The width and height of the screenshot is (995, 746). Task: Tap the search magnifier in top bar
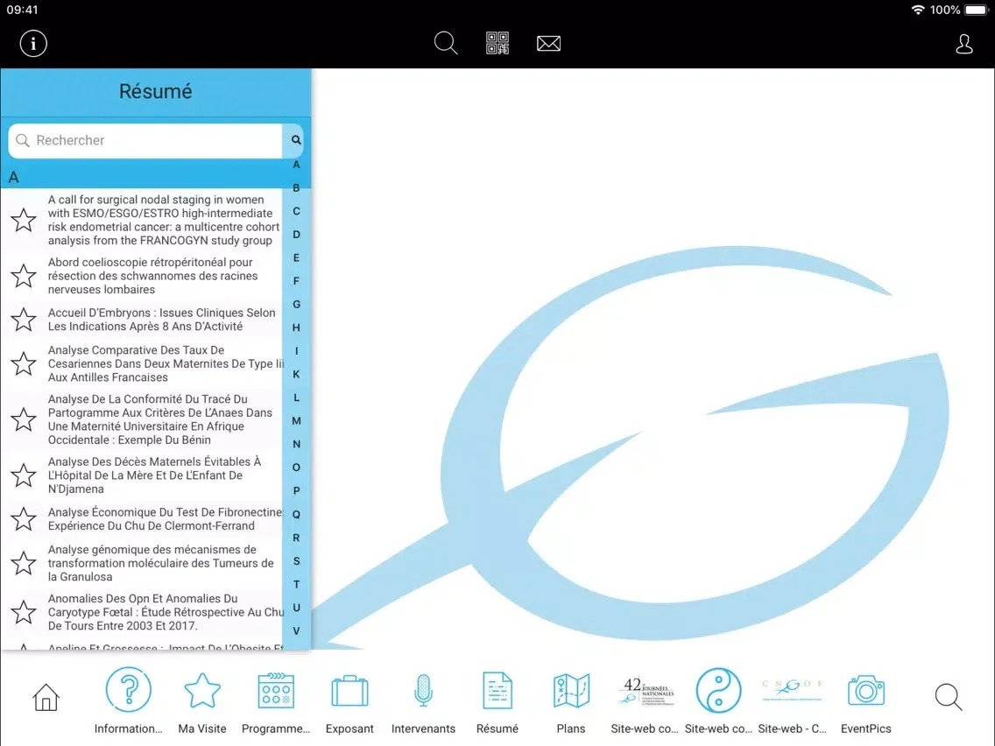click(446, 43)
